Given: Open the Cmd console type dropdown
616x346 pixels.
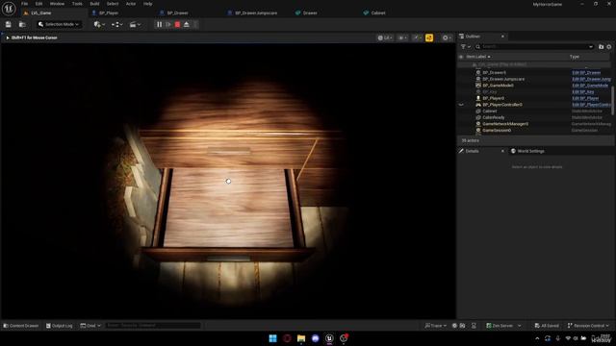Looking at the screenshot, I should (x=90, y=326).
